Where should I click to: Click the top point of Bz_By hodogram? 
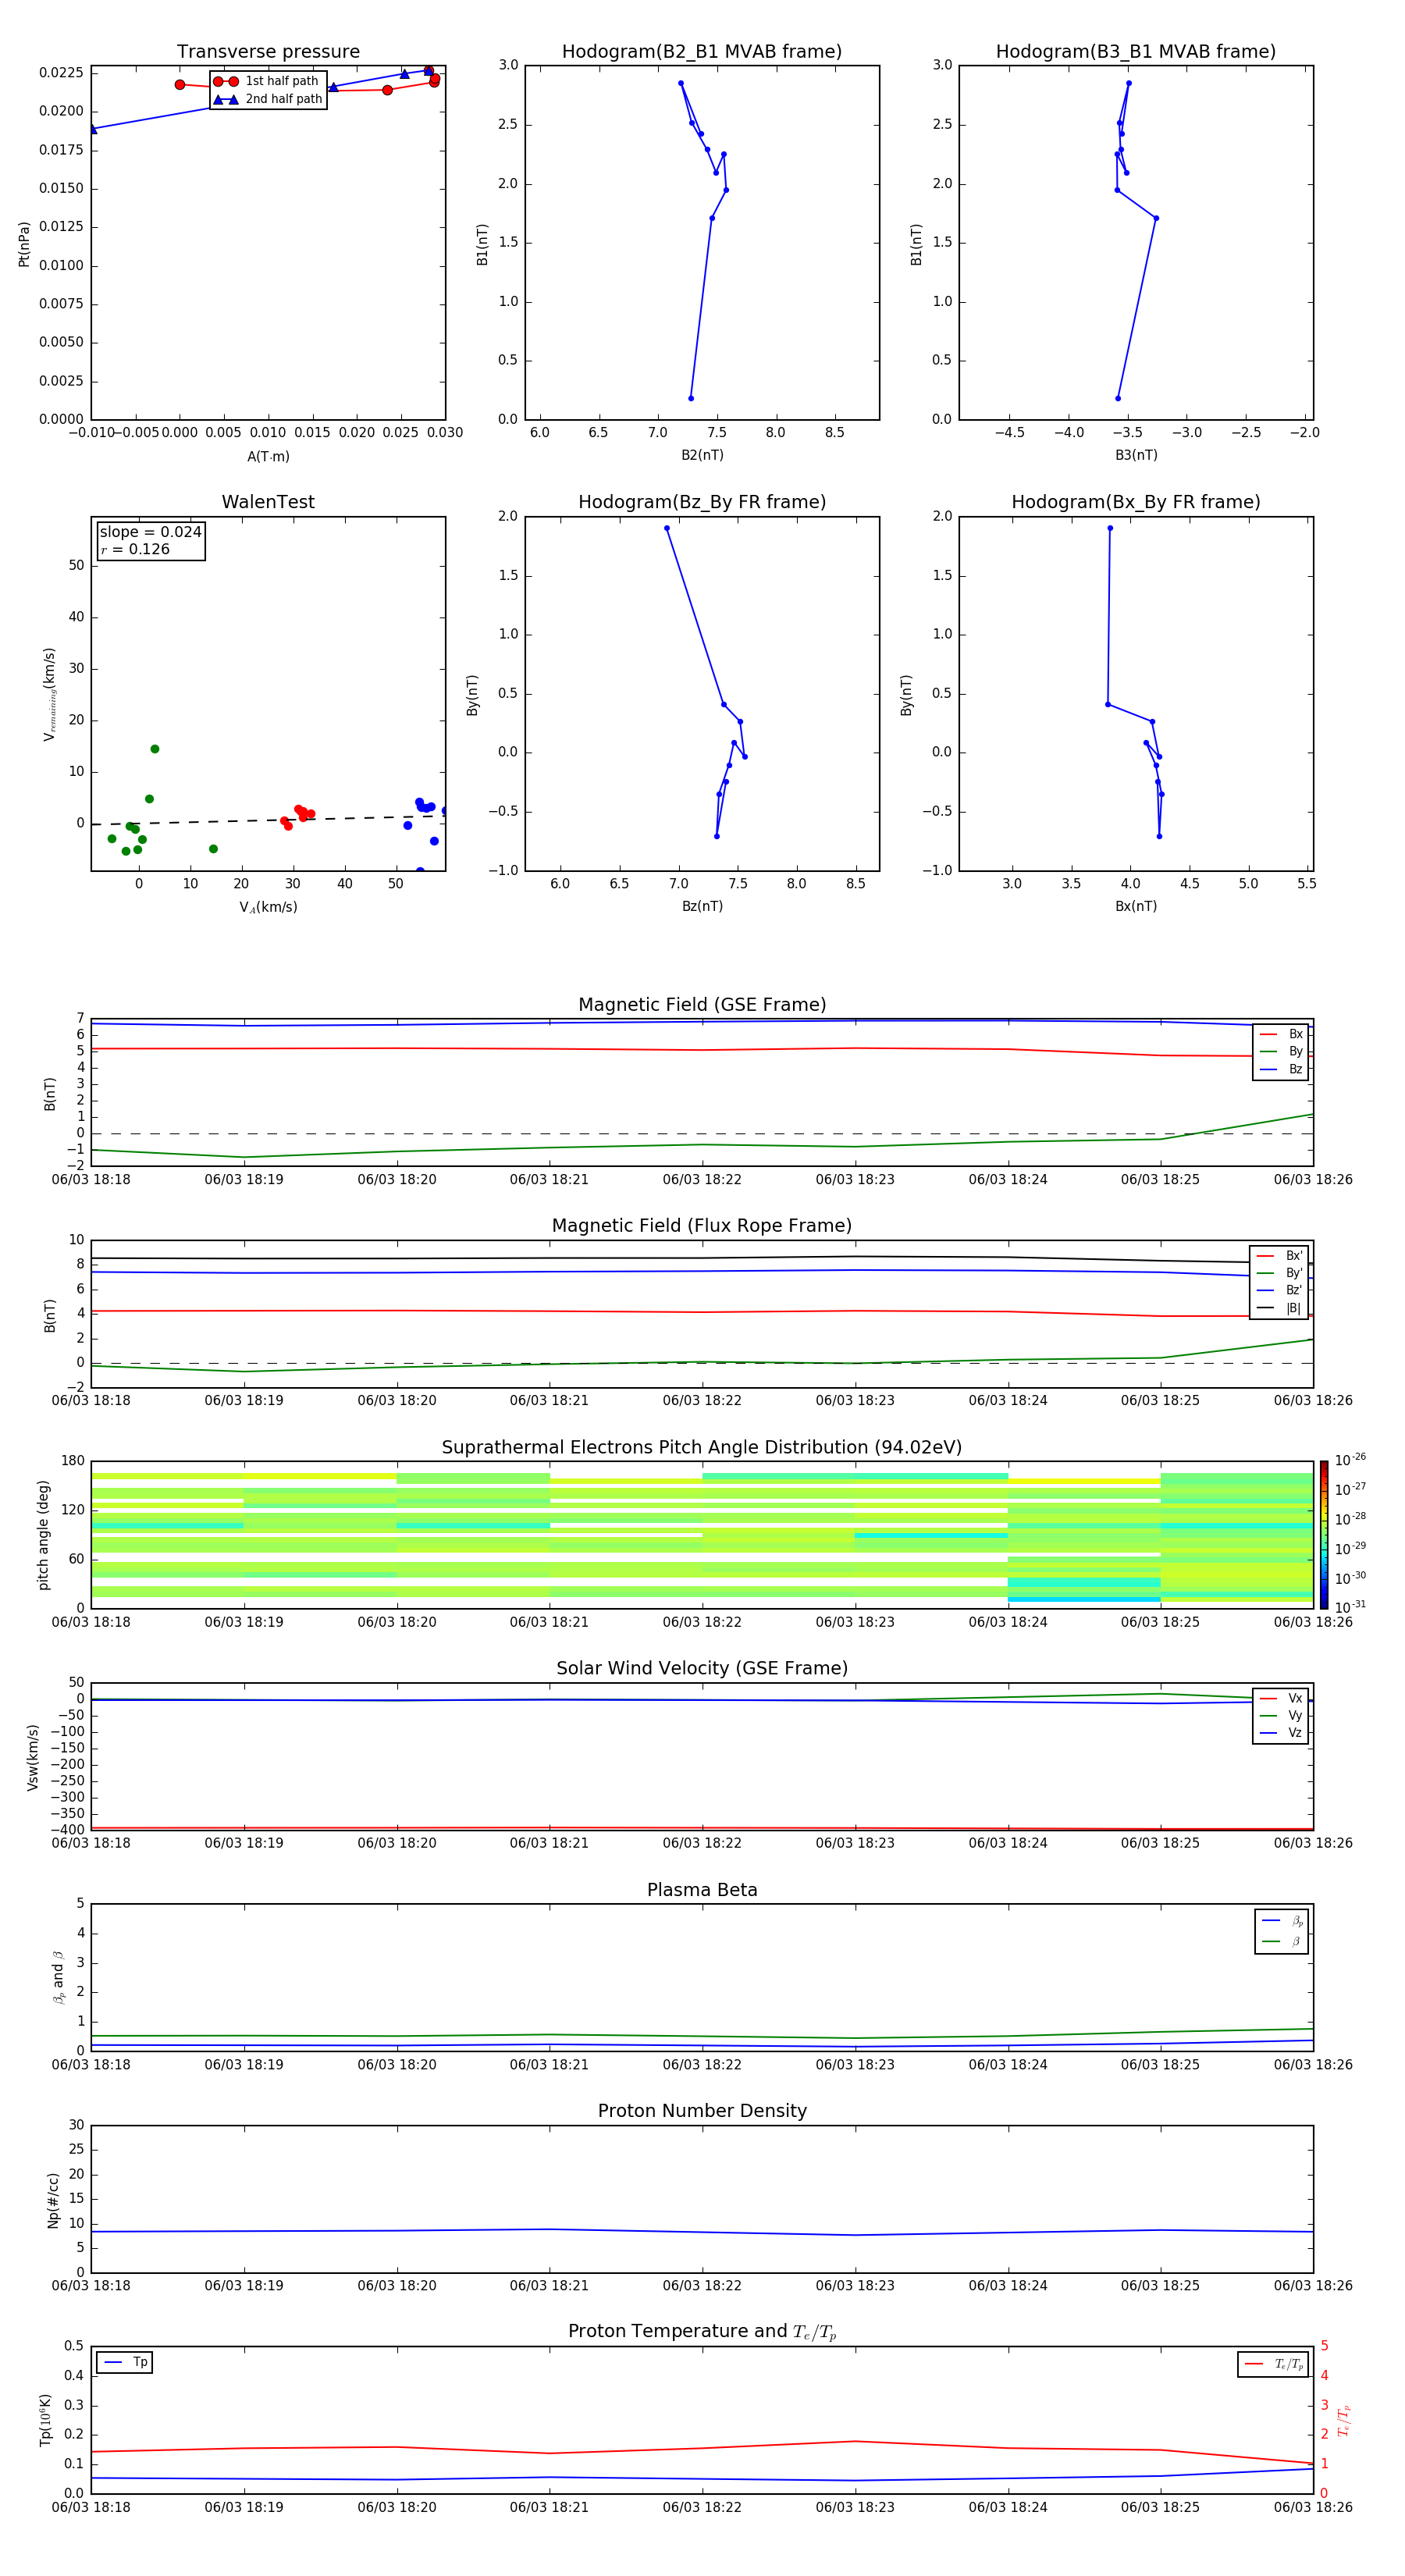pos(667,528)
